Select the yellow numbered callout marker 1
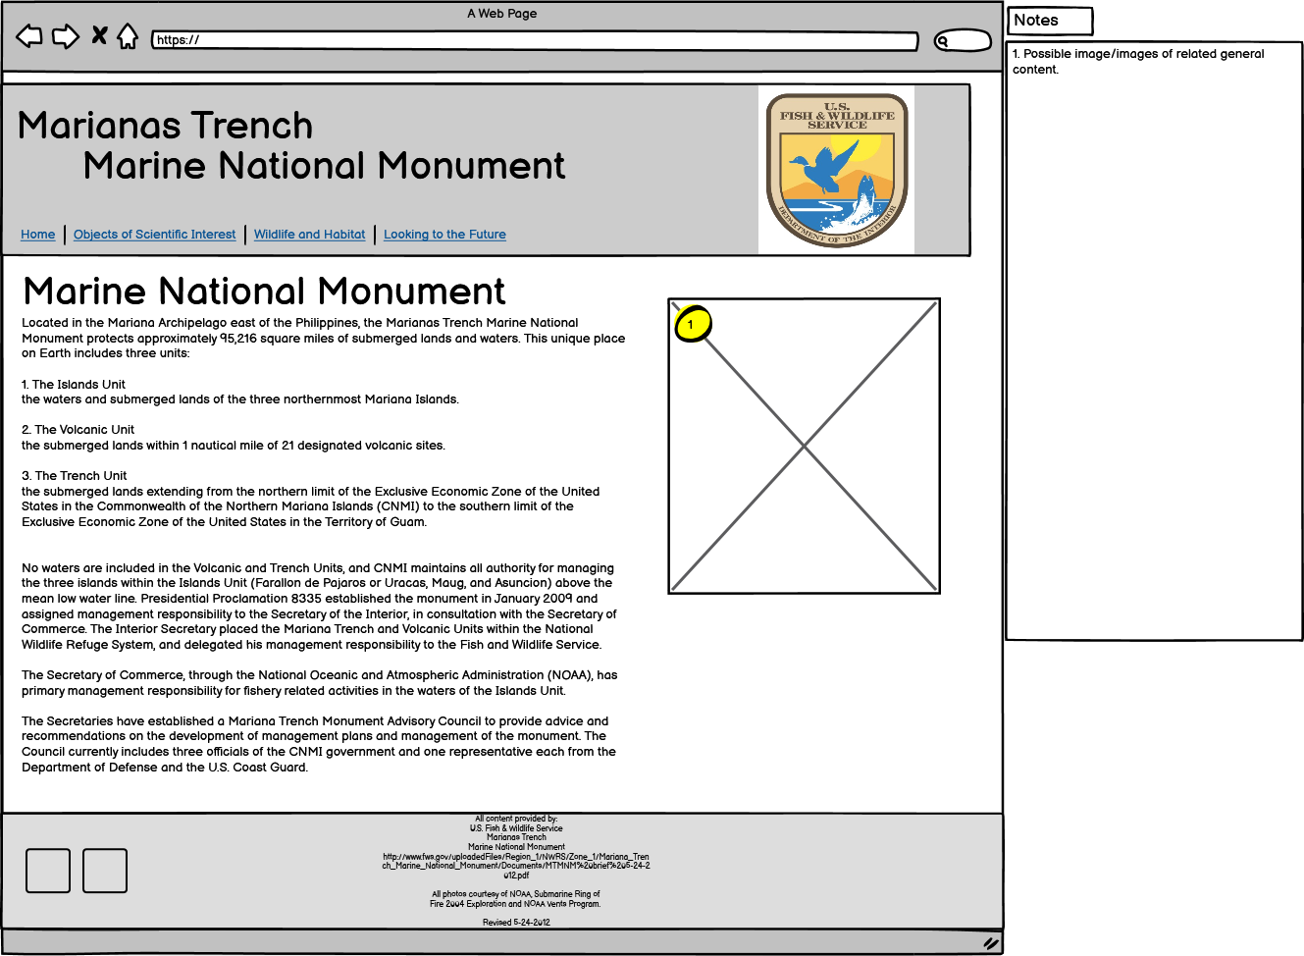This screenshot has width=1304, height=956. point(692,324)
